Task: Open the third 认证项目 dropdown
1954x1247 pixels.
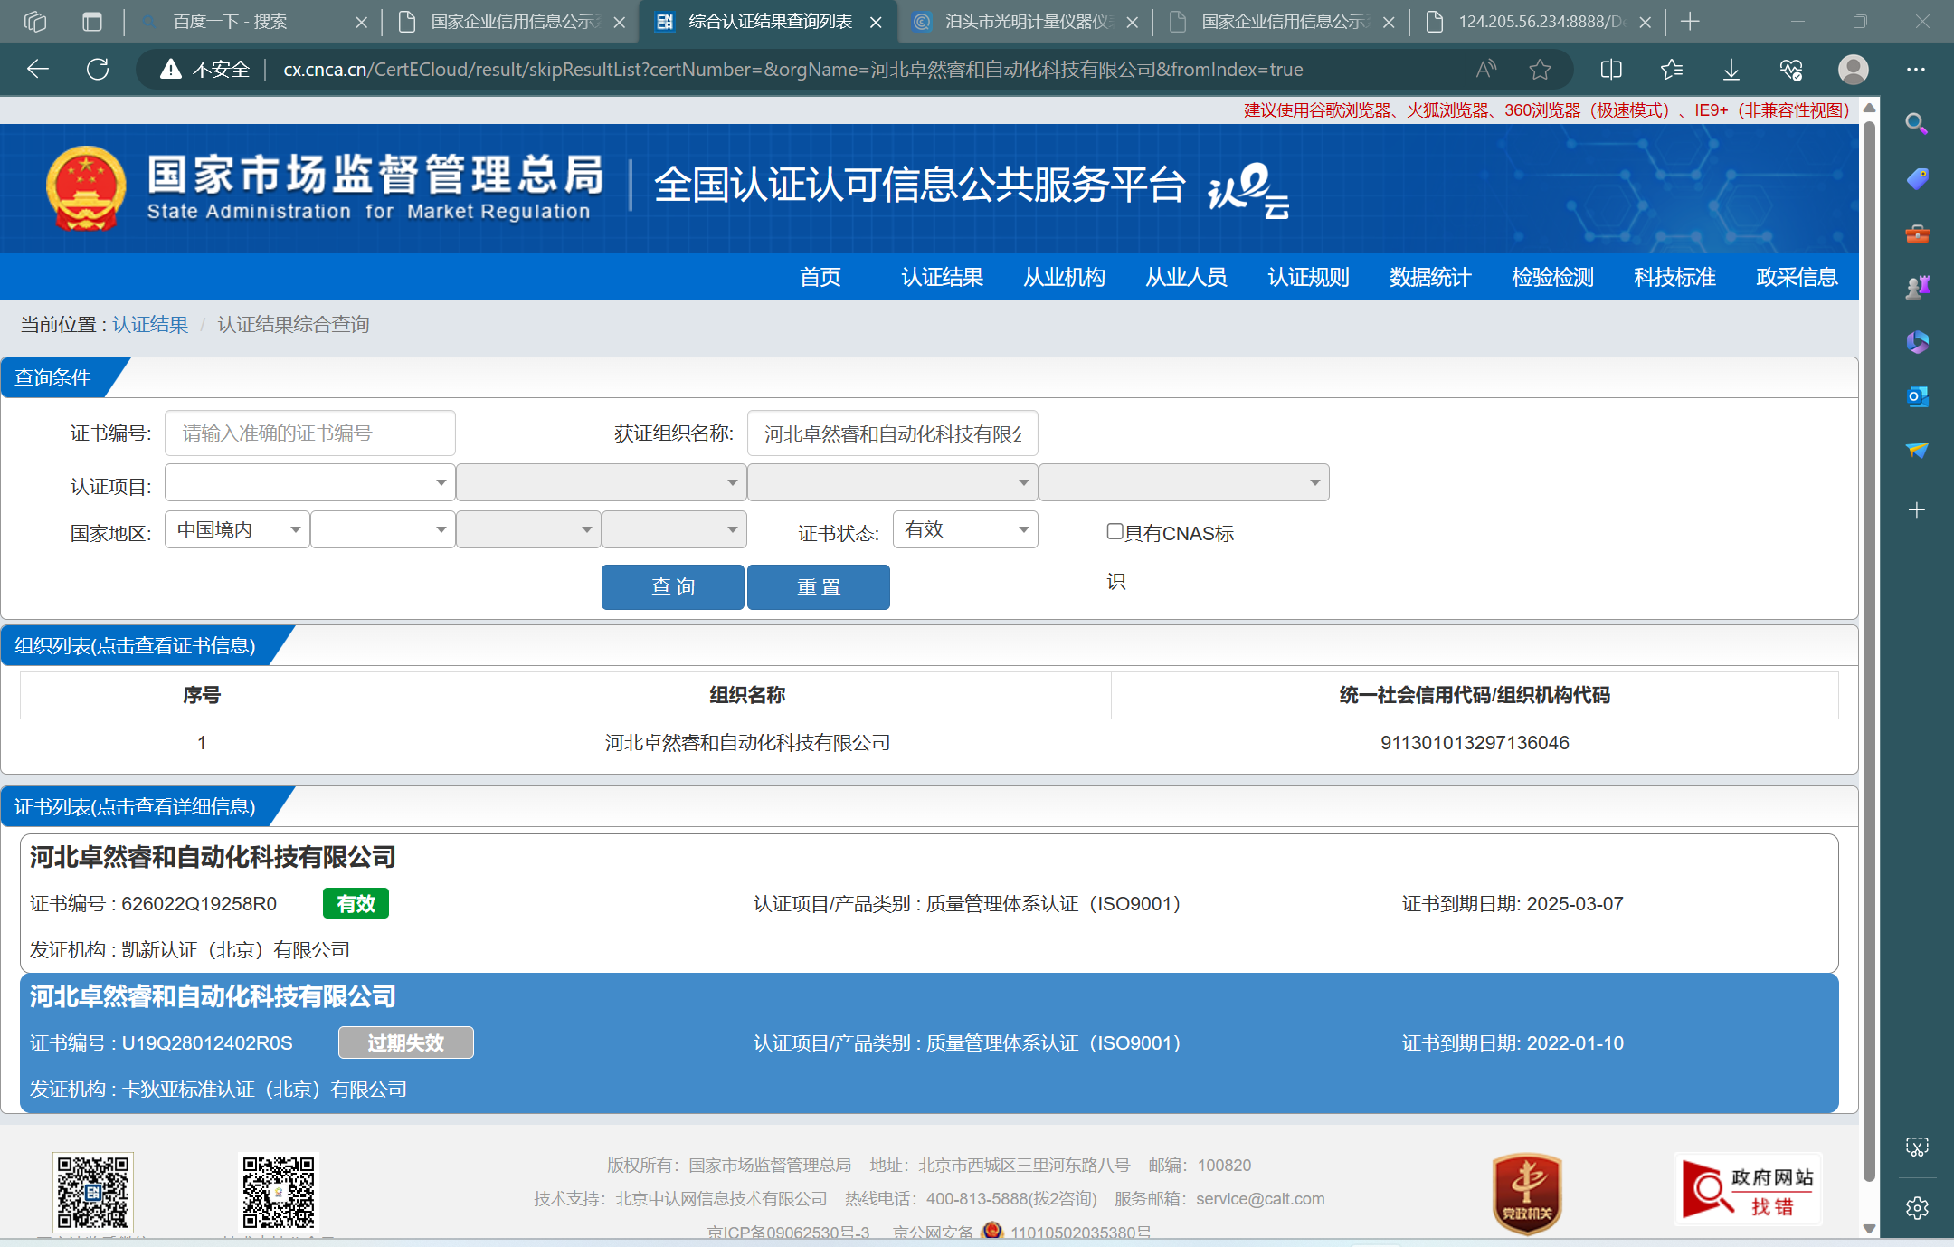Action: point(892,482)
